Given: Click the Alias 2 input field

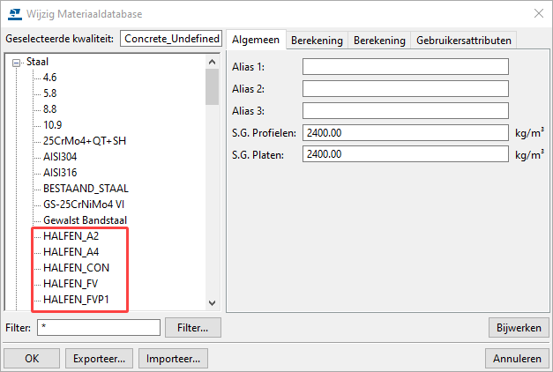Looking at the screenshot, I should coord(406,88).
